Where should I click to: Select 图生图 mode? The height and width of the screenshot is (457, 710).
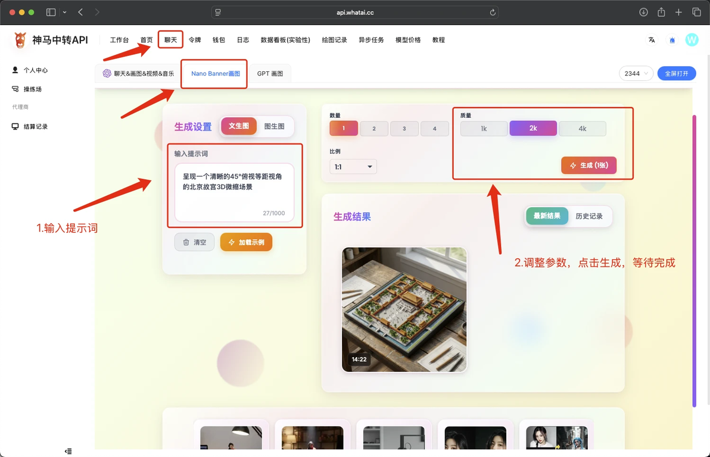click(275, 126)
